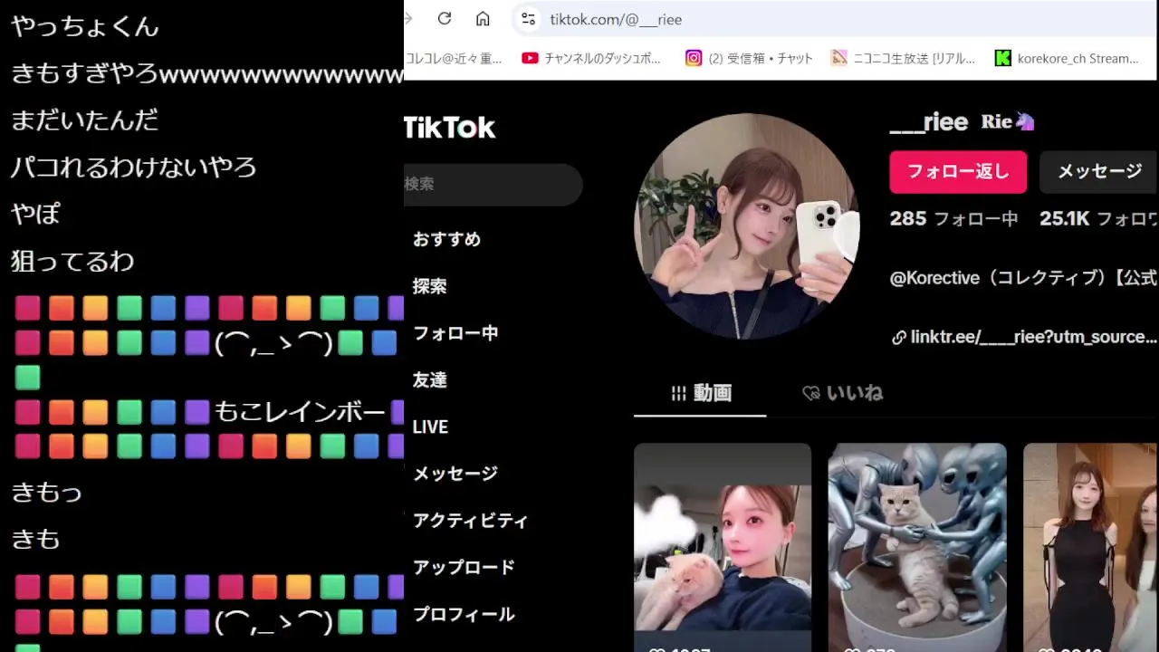Open おすすめ in TikTok sidebar

tap(446, 239)
